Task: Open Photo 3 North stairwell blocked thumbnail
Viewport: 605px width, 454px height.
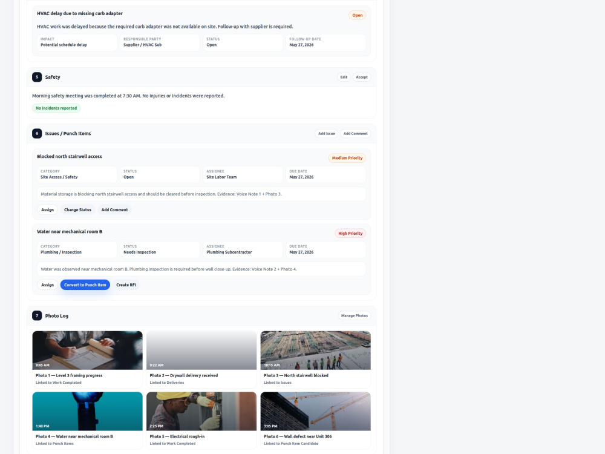Action: pyautogui.click(x=316, y=350)
